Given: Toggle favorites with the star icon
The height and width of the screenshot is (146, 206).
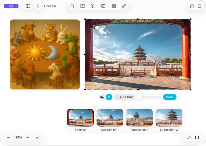Looking at the screenshot, I should click(37, 137).
